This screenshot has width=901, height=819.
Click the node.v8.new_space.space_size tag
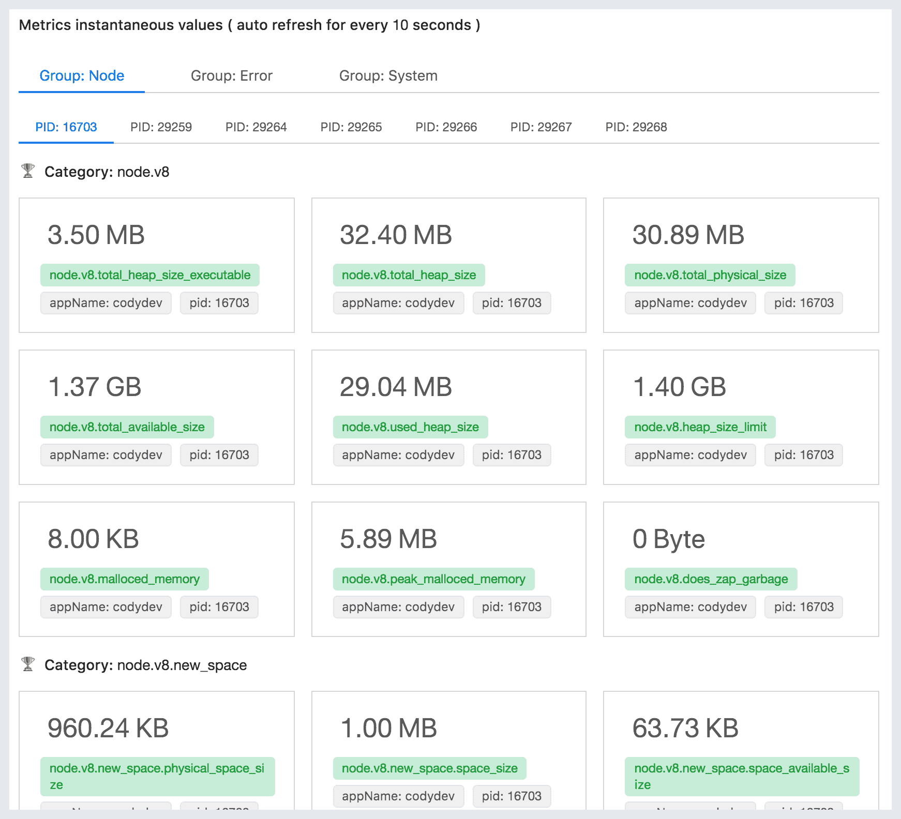click(429, 768)
